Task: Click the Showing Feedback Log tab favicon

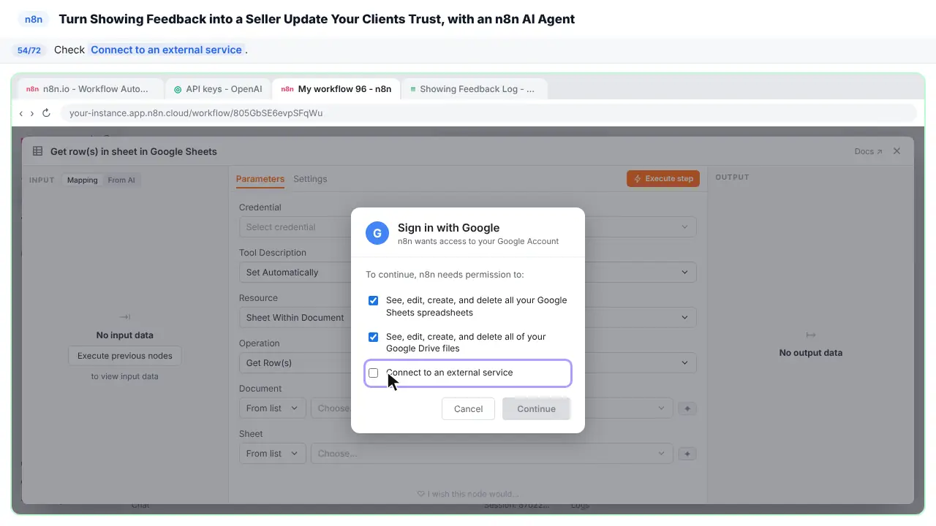Action: pyautogui.click(x=413, y=89)
